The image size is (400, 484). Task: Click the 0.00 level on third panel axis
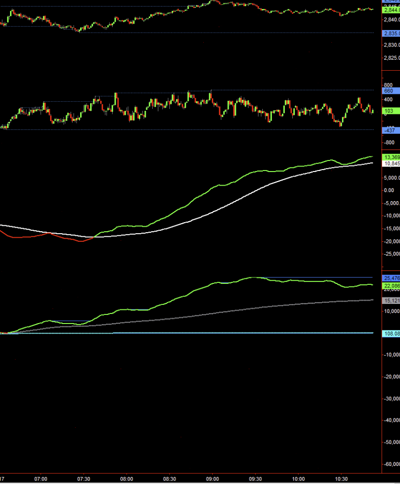coord(389,190)
